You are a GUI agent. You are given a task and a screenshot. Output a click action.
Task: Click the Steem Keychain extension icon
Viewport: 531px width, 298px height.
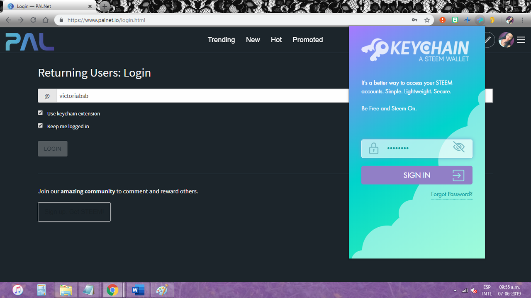(x=480, y=20)
